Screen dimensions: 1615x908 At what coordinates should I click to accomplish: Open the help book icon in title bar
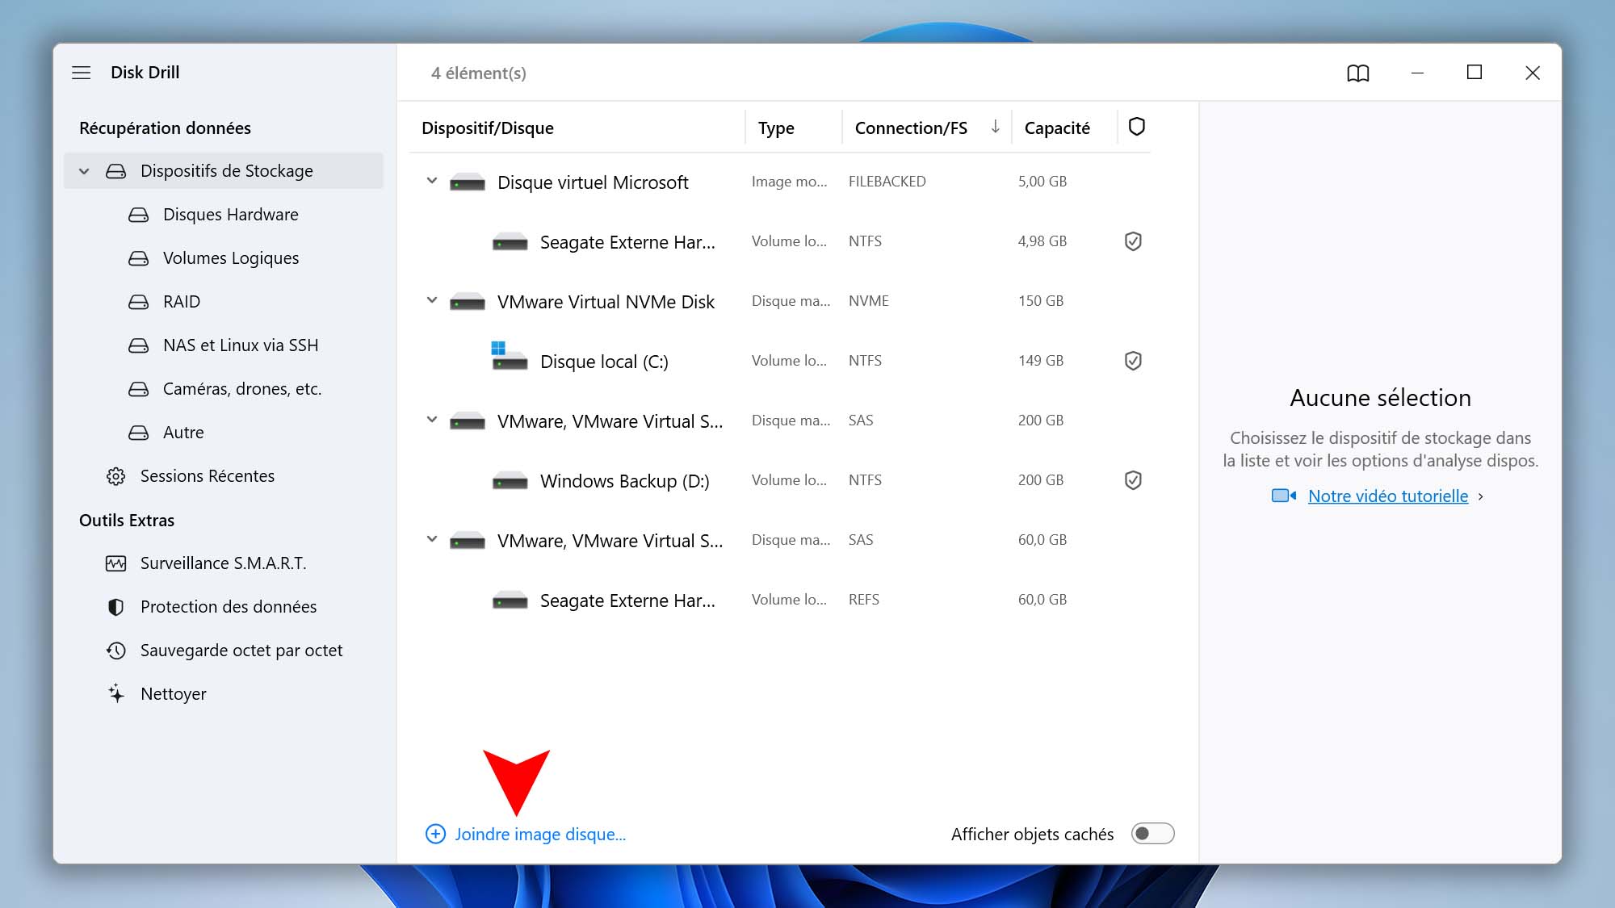[1358, 73]
